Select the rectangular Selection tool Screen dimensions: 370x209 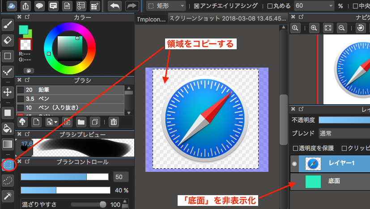8,165
